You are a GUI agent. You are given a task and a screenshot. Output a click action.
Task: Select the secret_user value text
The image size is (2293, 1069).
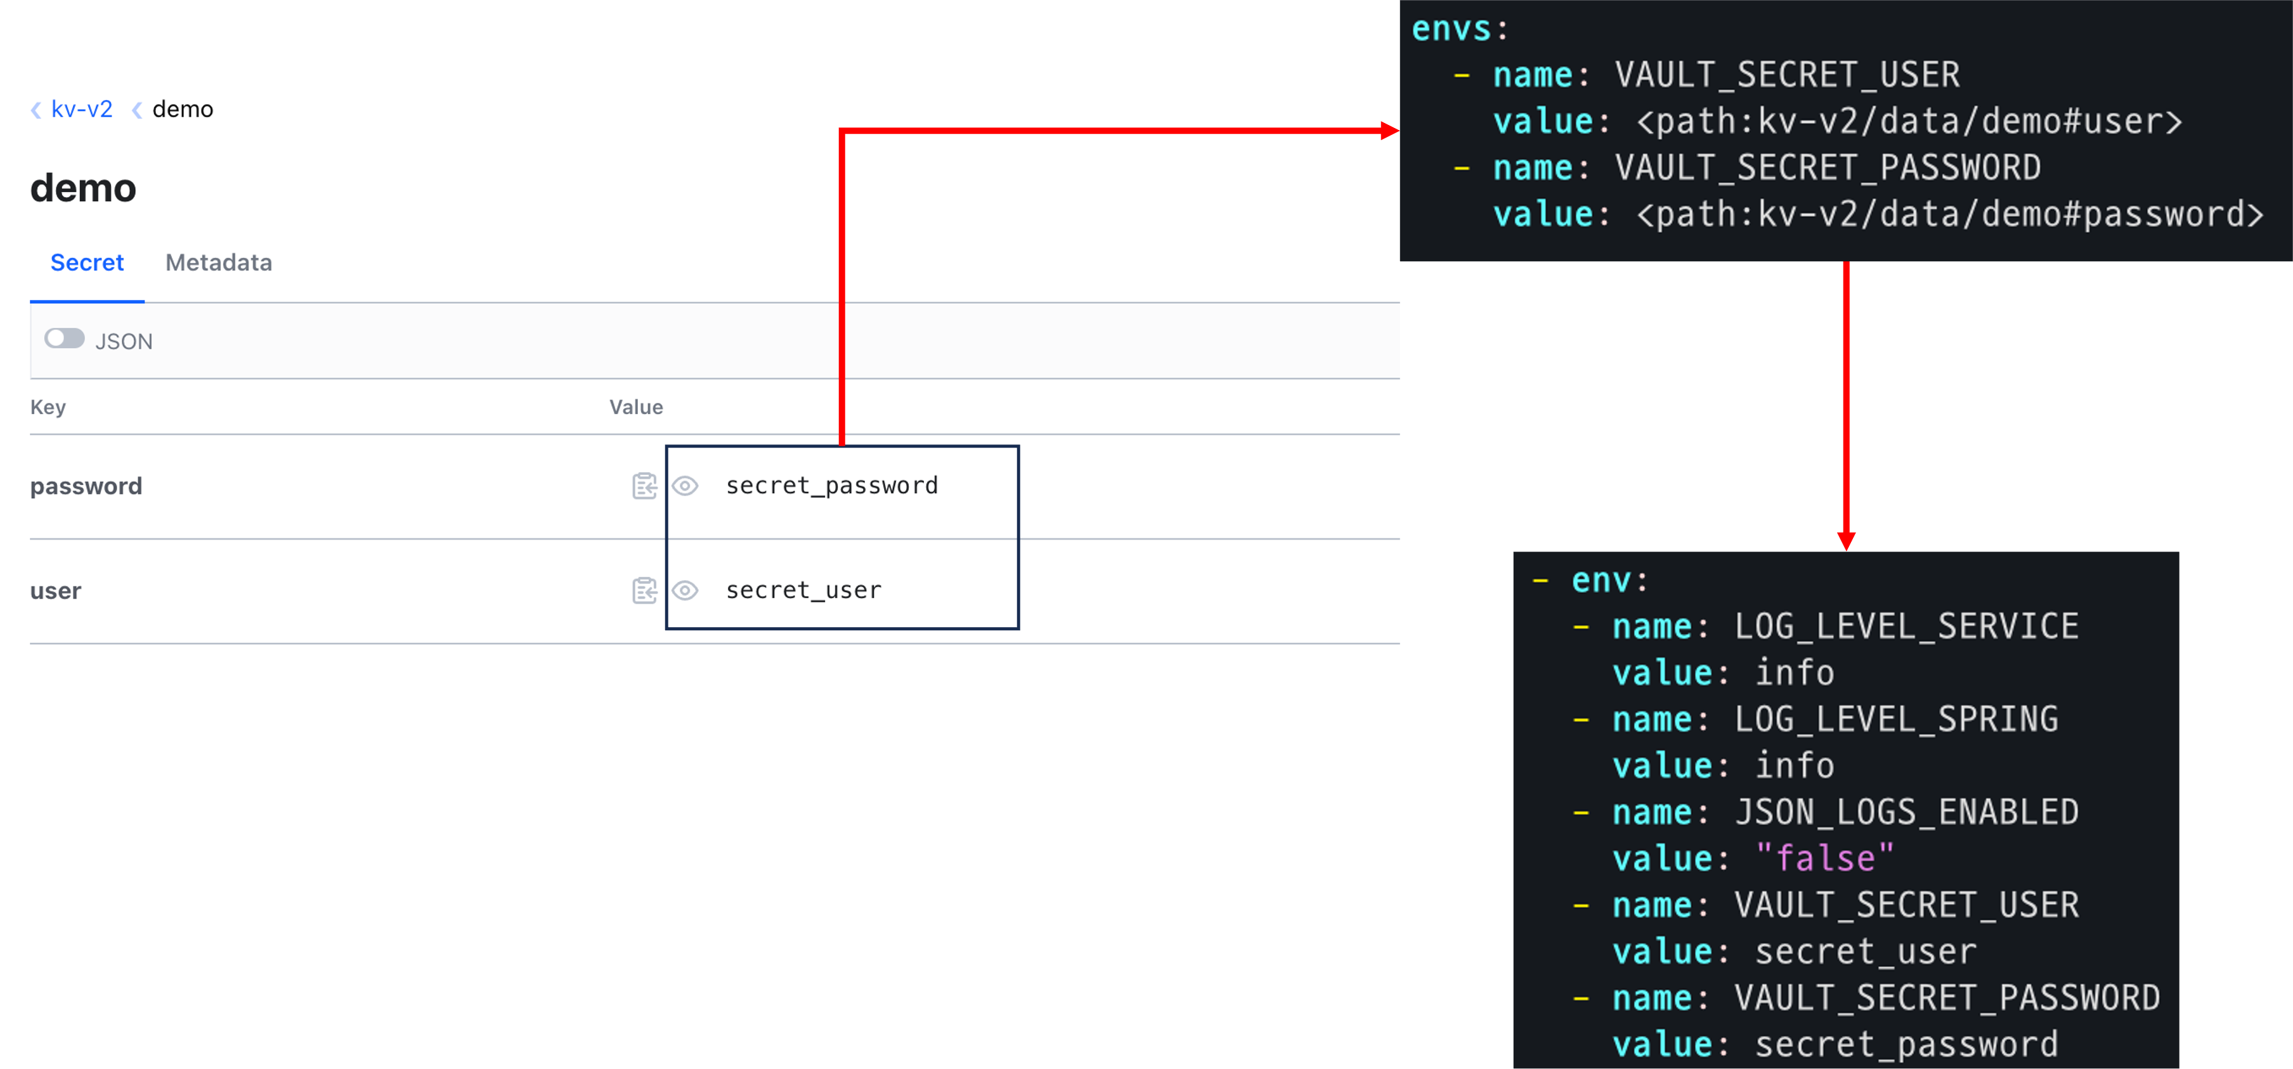click(x=803, y=590)
